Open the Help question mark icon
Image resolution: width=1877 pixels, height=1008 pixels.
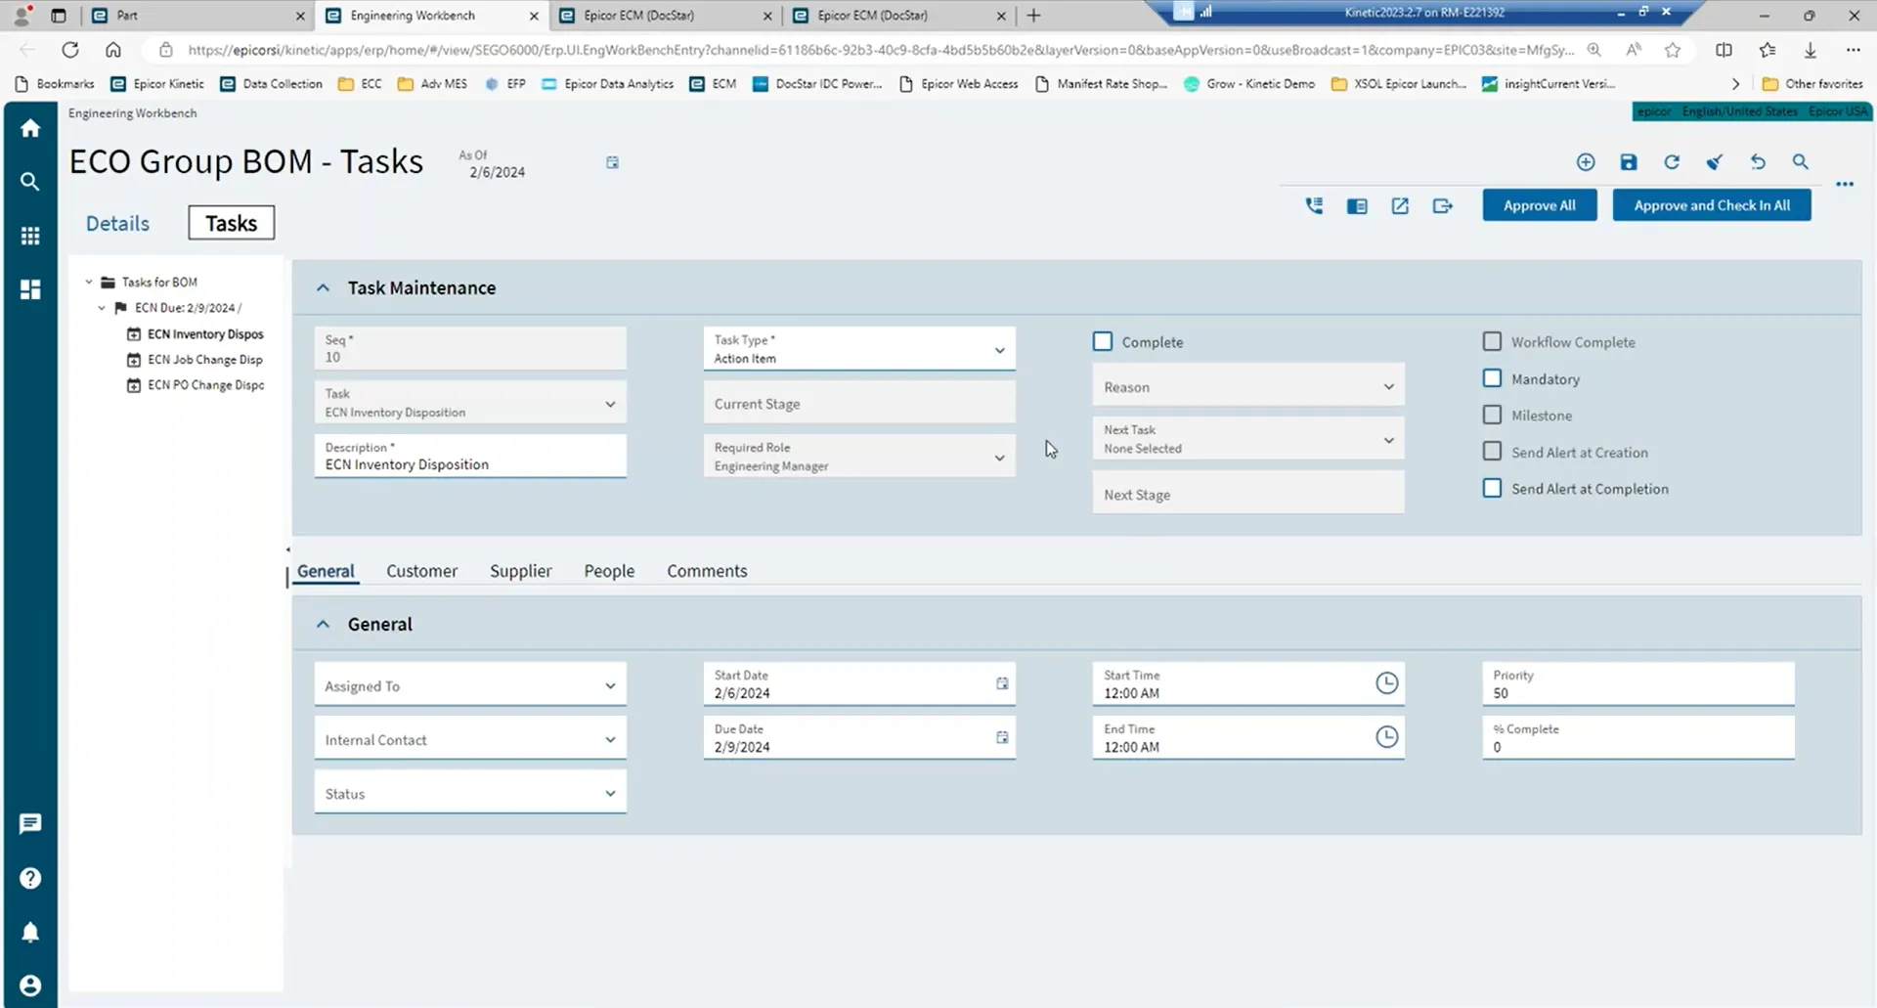tap(30, 878)
